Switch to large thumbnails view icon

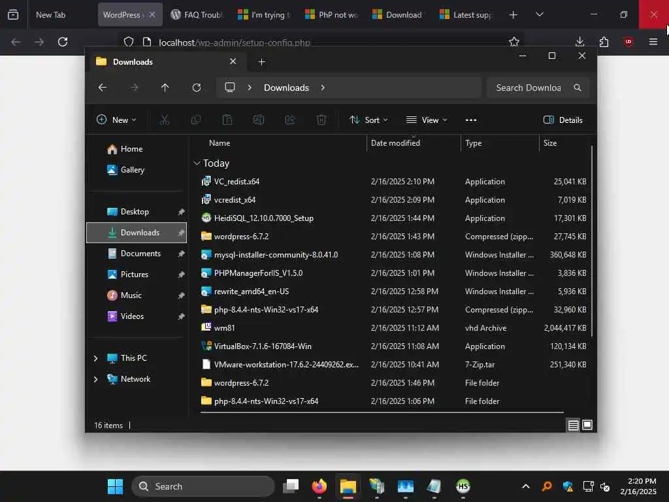587,425
